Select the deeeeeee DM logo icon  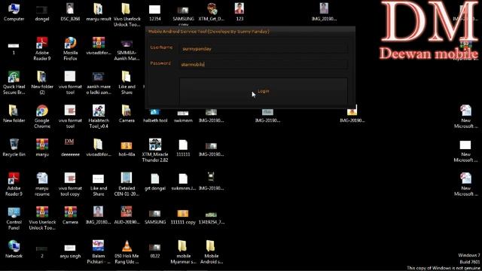pos(70,148)
